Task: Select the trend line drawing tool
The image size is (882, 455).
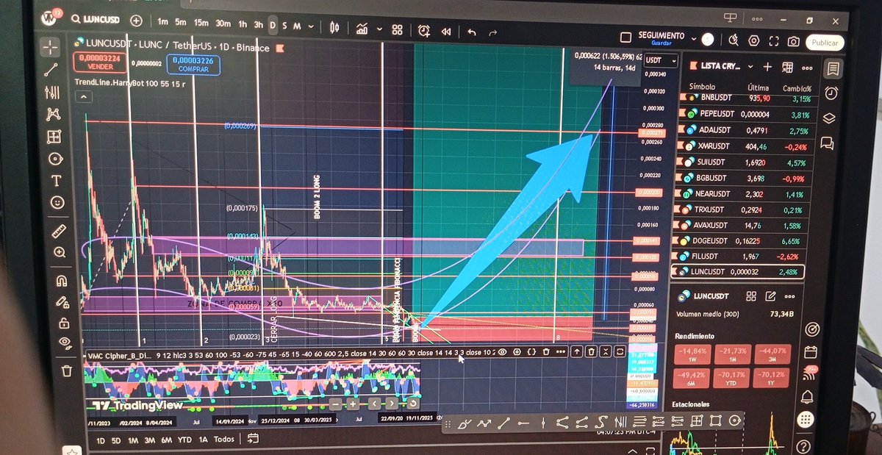Action: 51,70
